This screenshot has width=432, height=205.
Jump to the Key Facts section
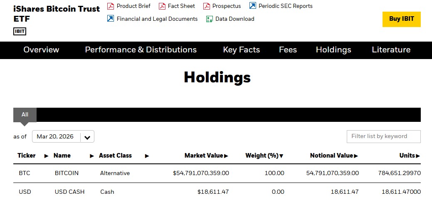click(x=241, y=50)
